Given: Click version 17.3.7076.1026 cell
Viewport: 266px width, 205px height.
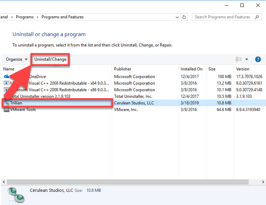Looking at the screenshot, I should [249, 77].
